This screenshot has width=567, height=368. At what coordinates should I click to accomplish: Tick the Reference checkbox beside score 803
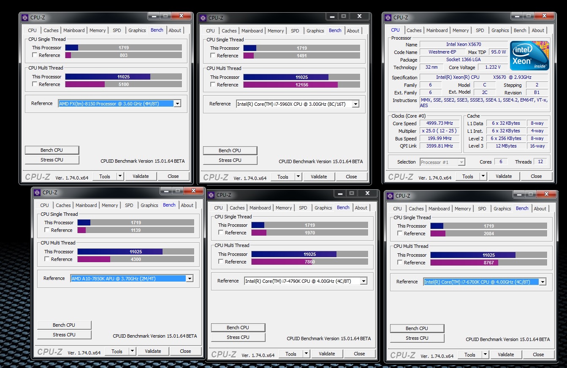pyautogui.click(x=35, y=55)
